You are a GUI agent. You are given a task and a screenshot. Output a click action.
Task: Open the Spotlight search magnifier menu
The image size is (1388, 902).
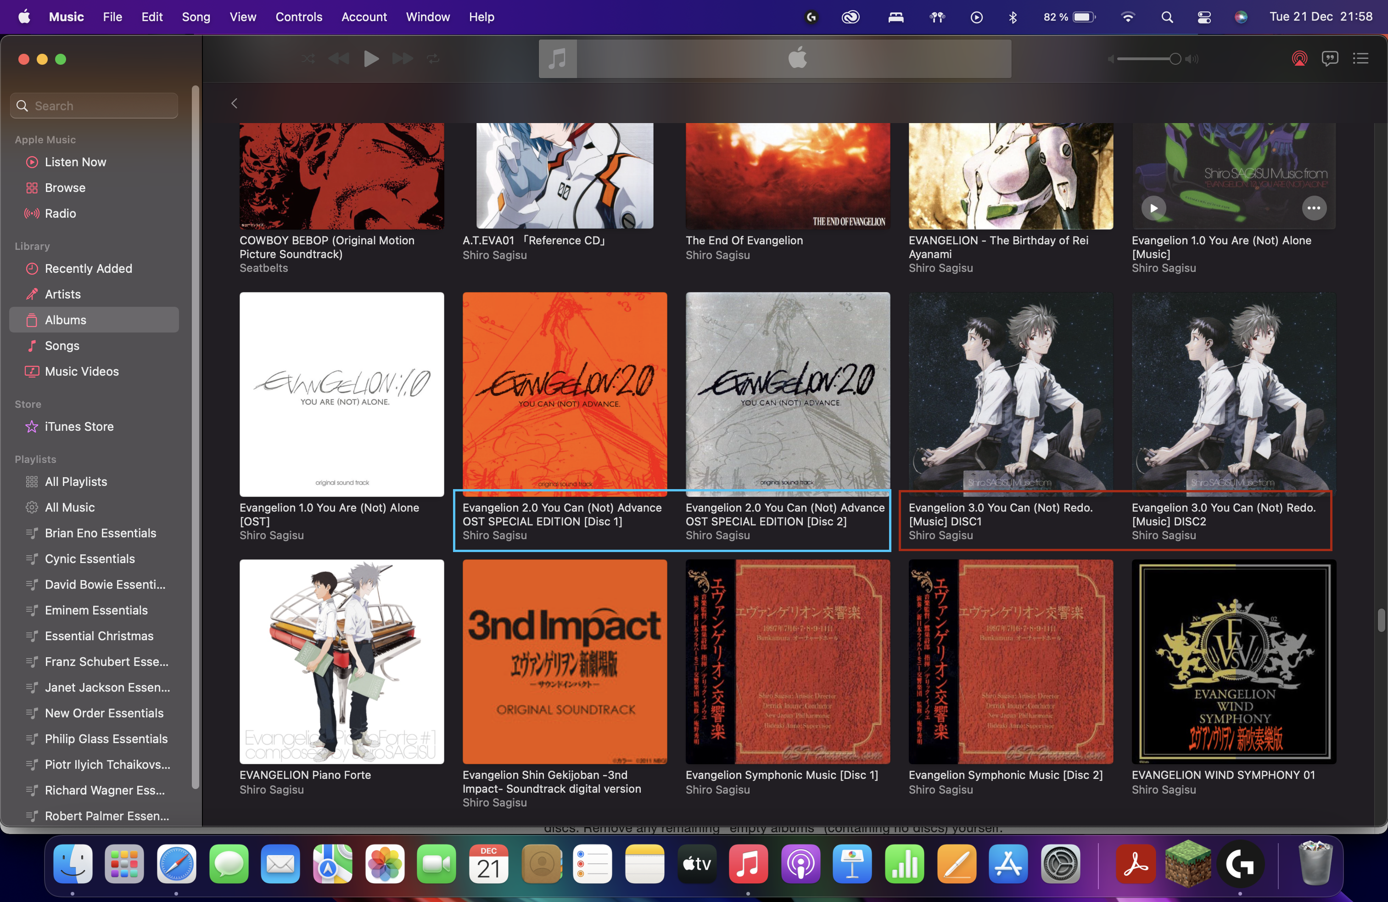coord(1167,17)
